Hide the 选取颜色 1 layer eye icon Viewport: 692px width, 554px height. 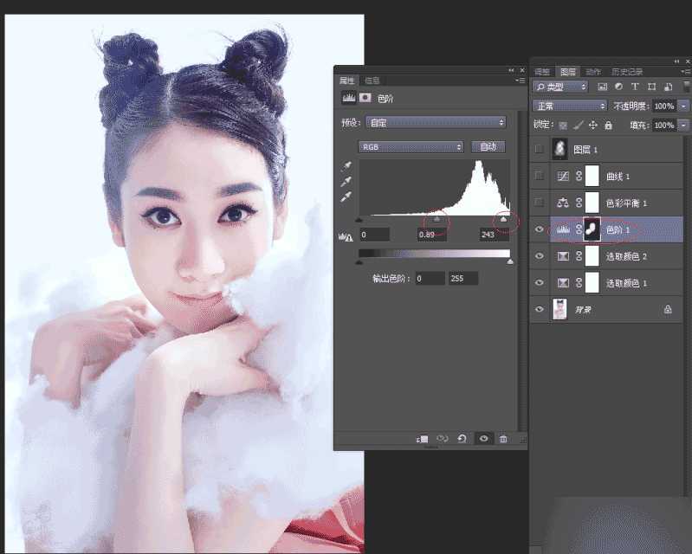(539, 283)
